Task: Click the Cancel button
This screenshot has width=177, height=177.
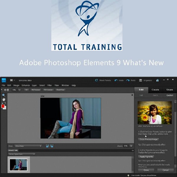Action: [165, 170]
